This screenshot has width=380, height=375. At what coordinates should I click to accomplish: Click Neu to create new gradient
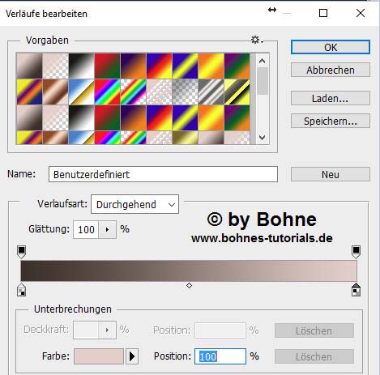(x=331, y=174)
